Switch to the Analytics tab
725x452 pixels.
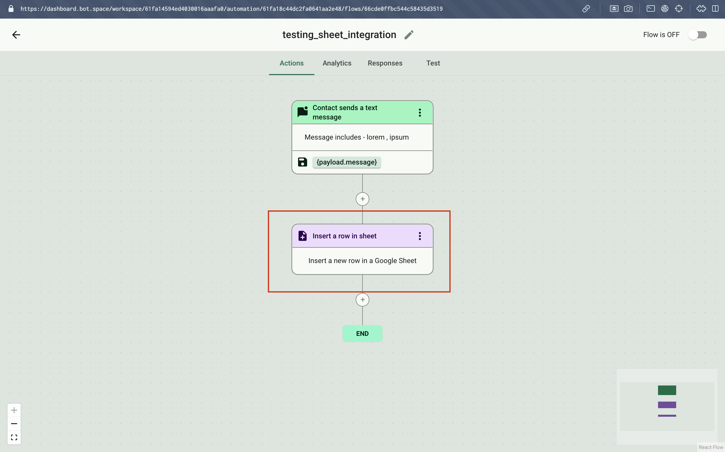(x=337, y=63)
